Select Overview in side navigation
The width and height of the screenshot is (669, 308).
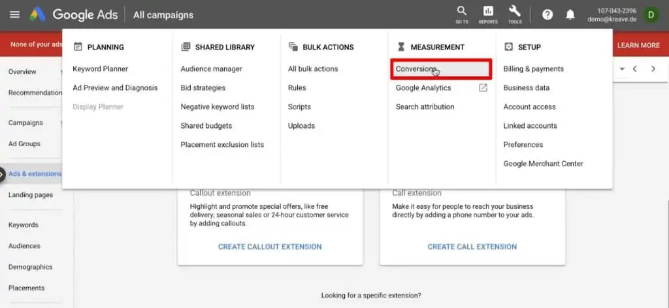click(x=22, y=72)
